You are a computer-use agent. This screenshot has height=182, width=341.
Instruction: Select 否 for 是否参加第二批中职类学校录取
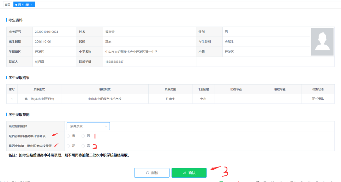[x=83, y=146]
